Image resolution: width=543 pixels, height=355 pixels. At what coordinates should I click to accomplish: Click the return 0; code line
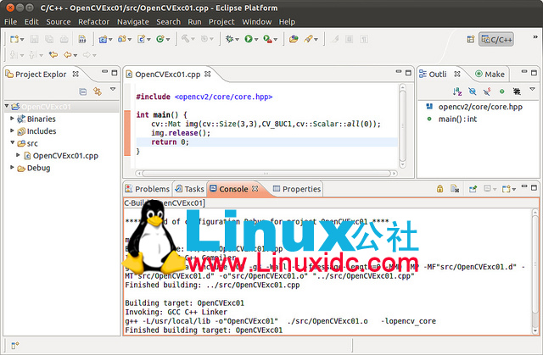click(266, 142)
